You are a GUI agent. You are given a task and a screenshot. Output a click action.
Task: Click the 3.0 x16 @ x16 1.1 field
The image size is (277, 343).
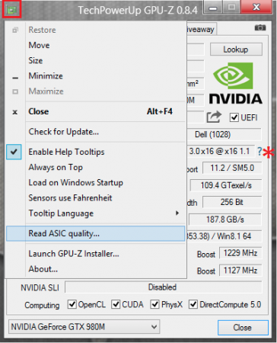[221, 152]
